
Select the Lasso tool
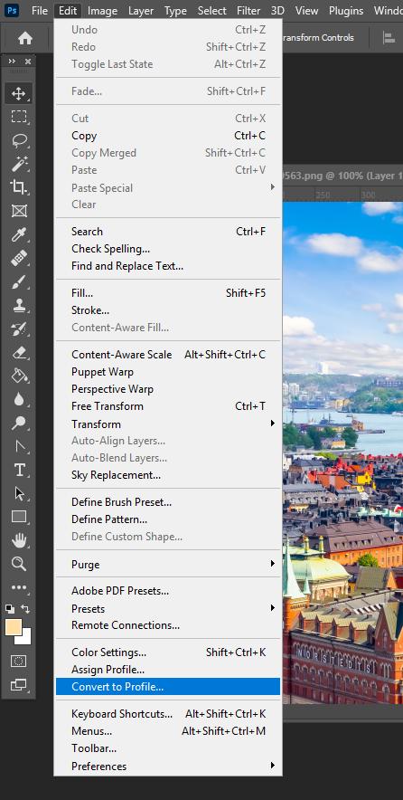click(x=19, y=140)
